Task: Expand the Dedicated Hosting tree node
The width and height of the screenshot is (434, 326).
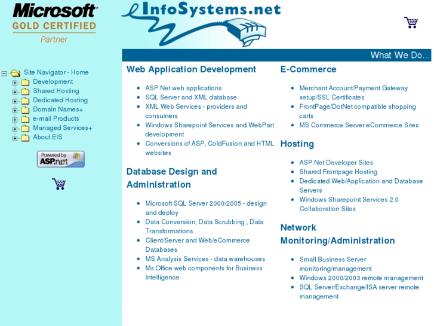Action: tap(15, 101)
